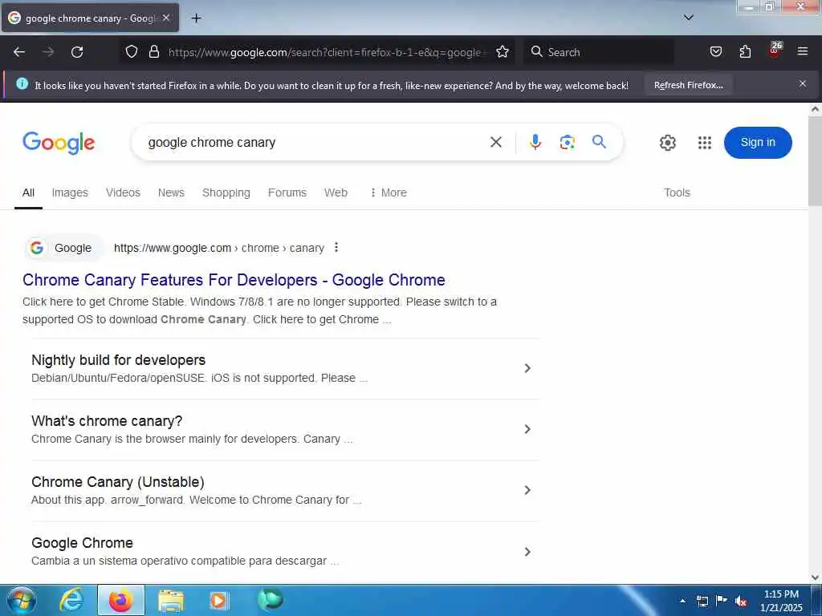Click the muted volume tray icon

pos(740,600)
